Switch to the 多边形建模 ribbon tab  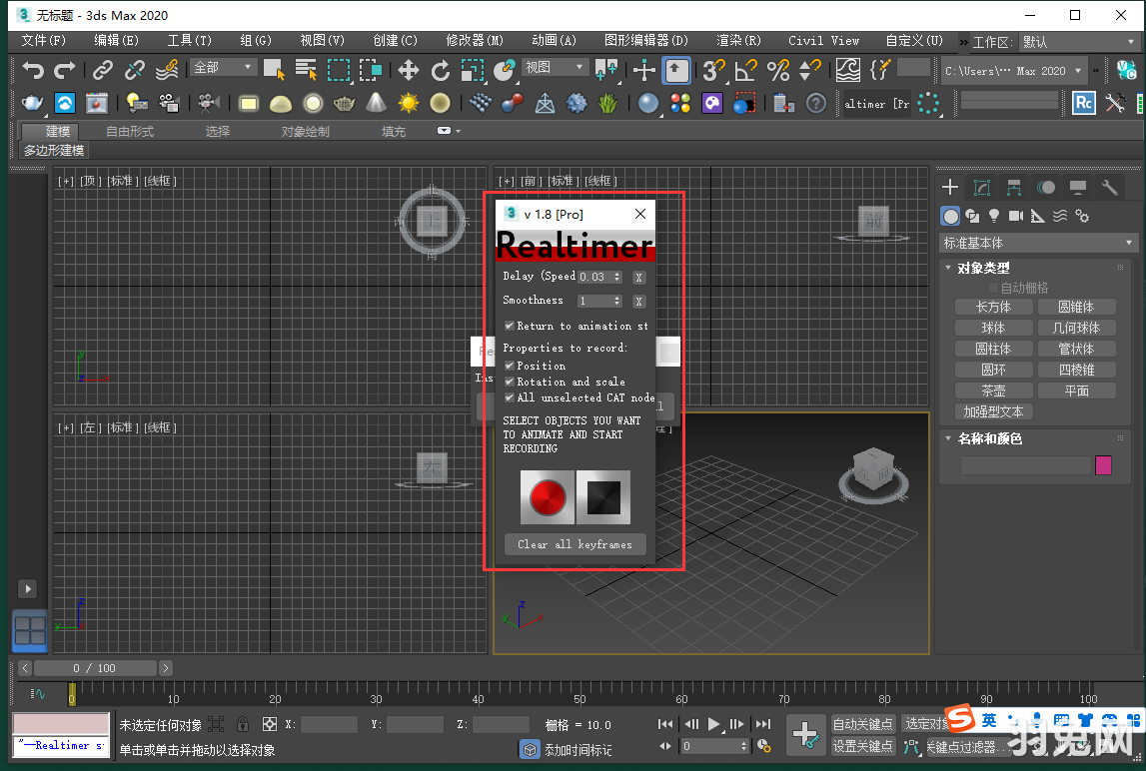click(x=54, y=150)
